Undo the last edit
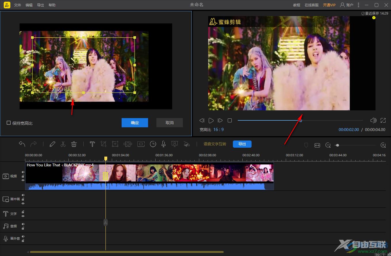Viewport: 391px width, 256px height. pos(22,144)
